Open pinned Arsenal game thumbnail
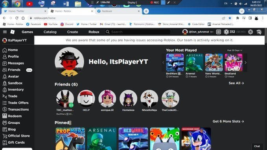The height and width of the screenshot is (150, 267). click(102, 139)
